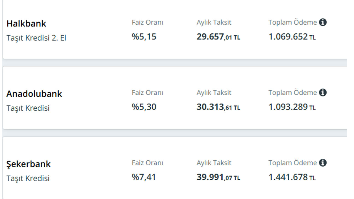Click the %5,30 interest rate value
This screenshot has width=354, height=199.
click(144, 107)
